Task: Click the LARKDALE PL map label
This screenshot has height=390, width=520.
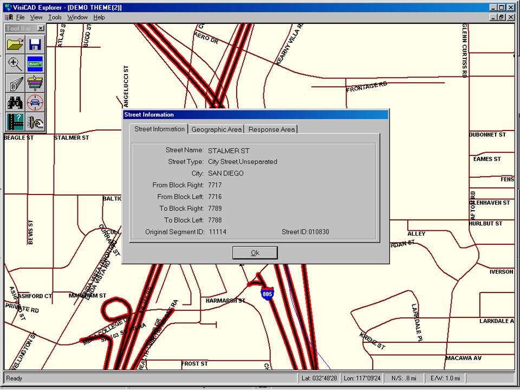Action: pos(417,323)
